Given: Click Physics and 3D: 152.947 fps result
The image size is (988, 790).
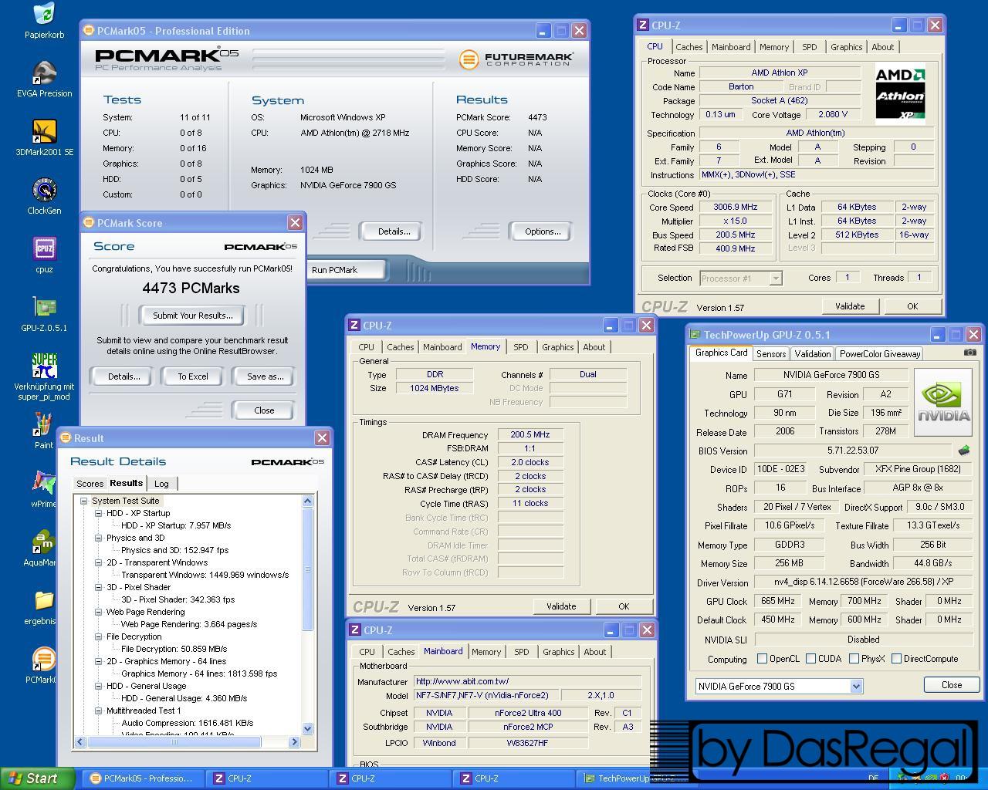Looking at the screenshot, I should [x=174, y=550].
